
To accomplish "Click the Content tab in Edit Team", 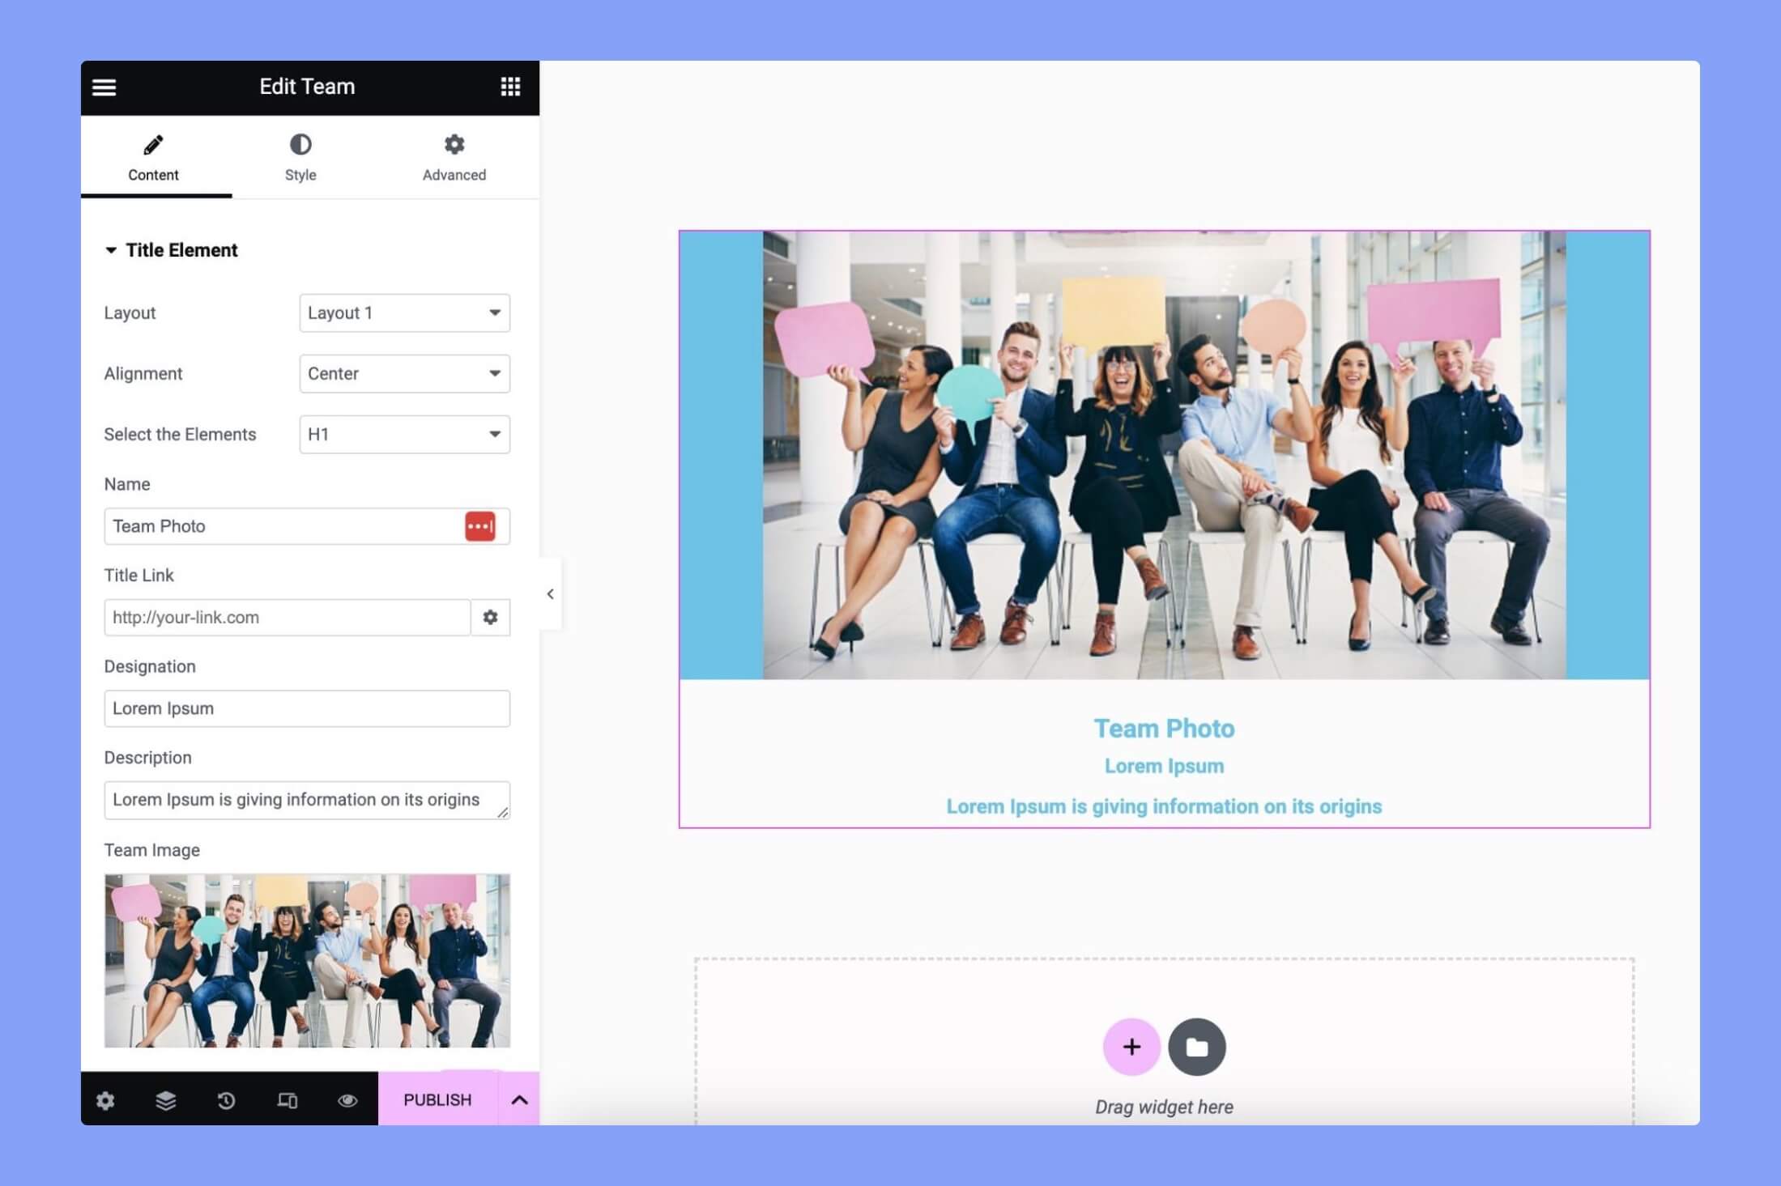I will point(152,156).
